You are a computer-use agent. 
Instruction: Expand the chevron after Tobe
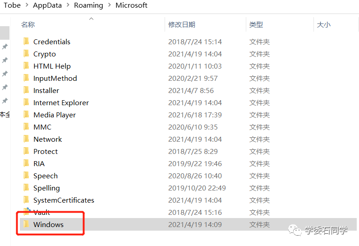[x=27, y=5]
